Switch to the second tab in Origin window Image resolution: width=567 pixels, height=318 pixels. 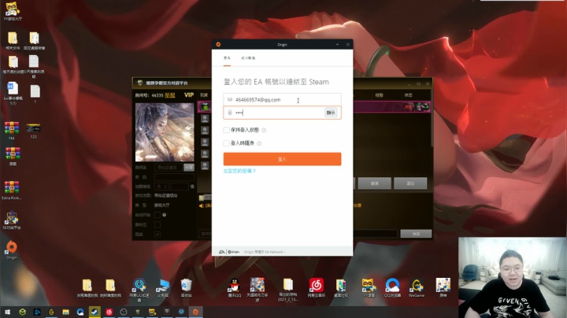point(248,57)
